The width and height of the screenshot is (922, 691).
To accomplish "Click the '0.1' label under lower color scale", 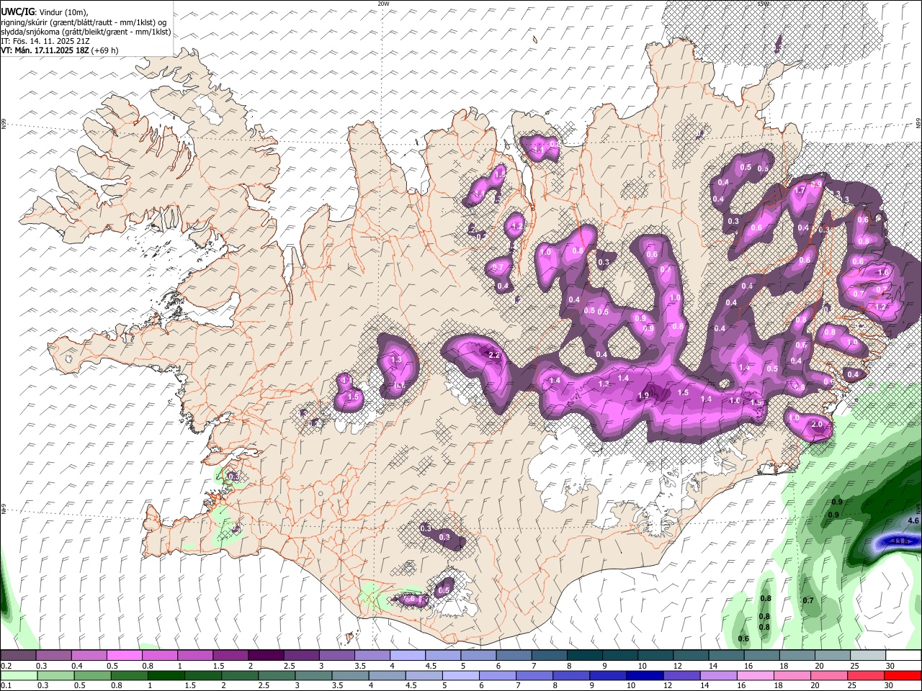I will (x=6, y=686).
